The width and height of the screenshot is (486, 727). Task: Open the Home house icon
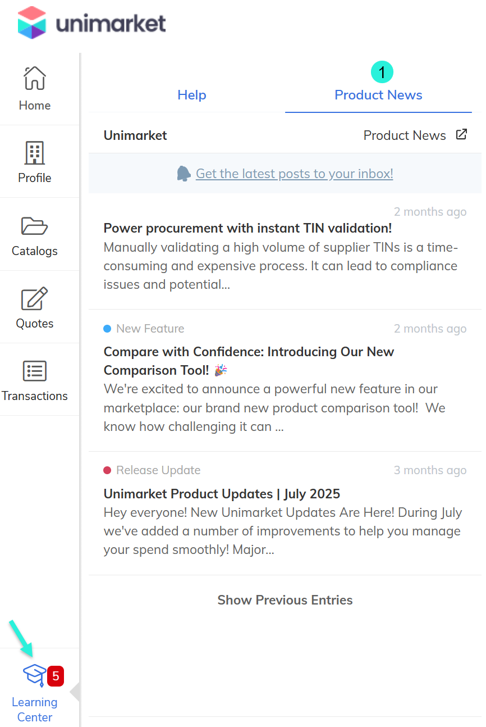coord(34,78)
